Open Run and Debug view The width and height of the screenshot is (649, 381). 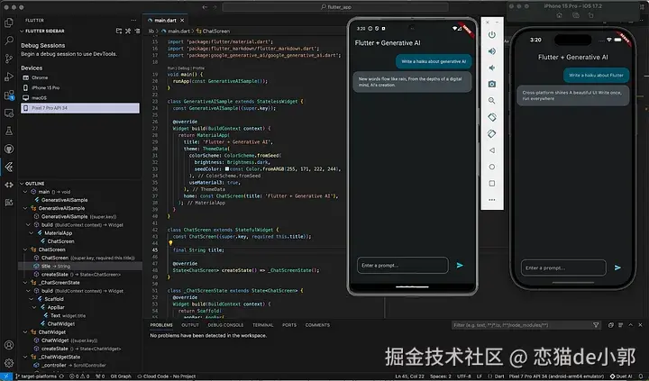pyautogui.click(x=9, y=77)
